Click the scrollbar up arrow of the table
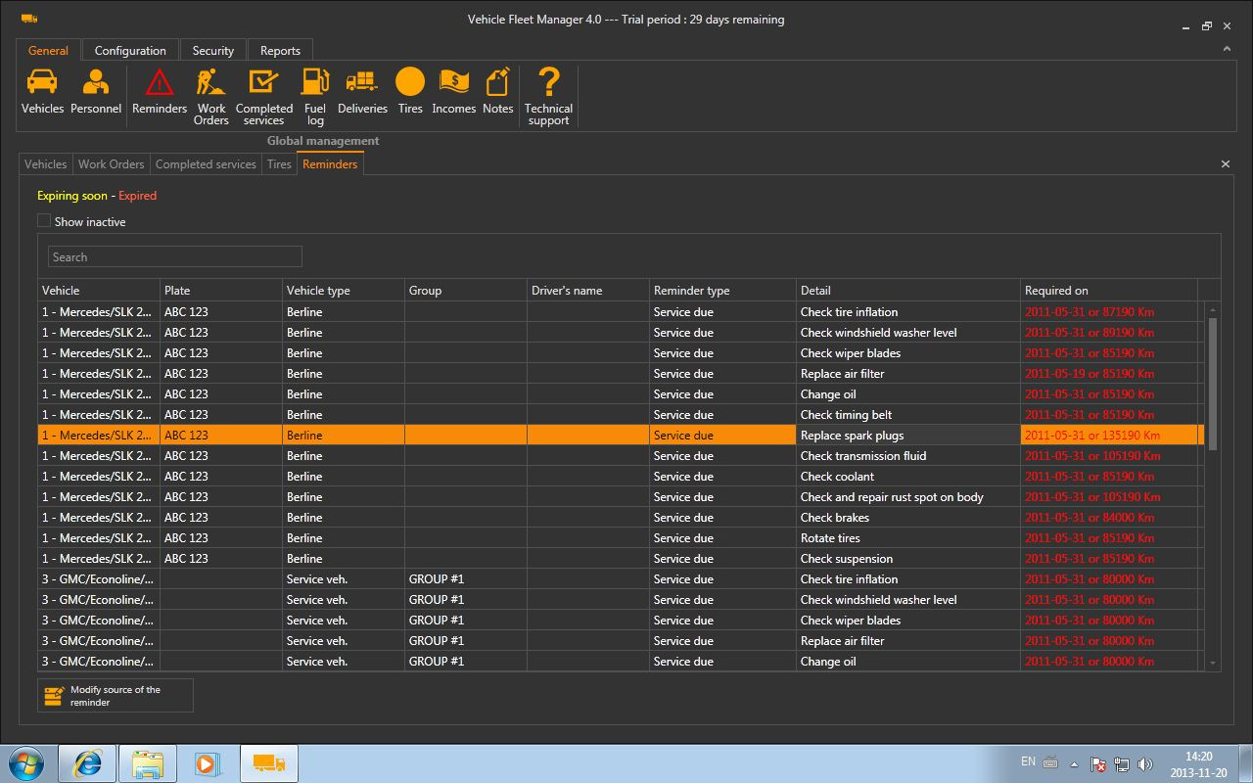This screenshot has height=783, width=1253. 1214,309
